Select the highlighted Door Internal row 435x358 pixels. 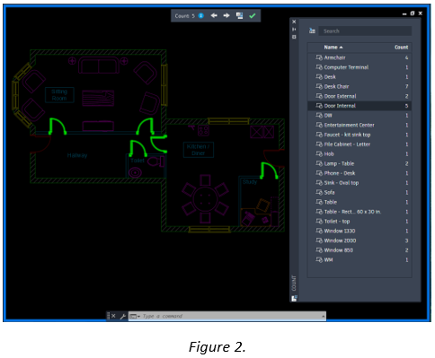[x=360, y=106]
